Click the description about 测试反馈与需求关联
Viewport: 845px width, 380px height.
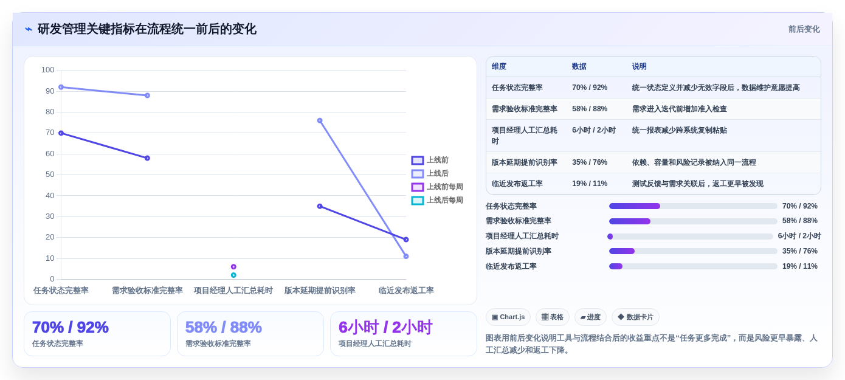click(698, 184)
